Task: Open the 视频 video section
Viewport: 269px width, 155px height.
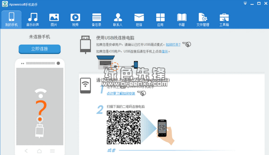Action: [75, 20]
